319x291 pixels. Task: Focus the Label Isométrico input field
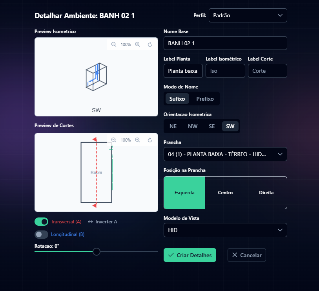225,71
